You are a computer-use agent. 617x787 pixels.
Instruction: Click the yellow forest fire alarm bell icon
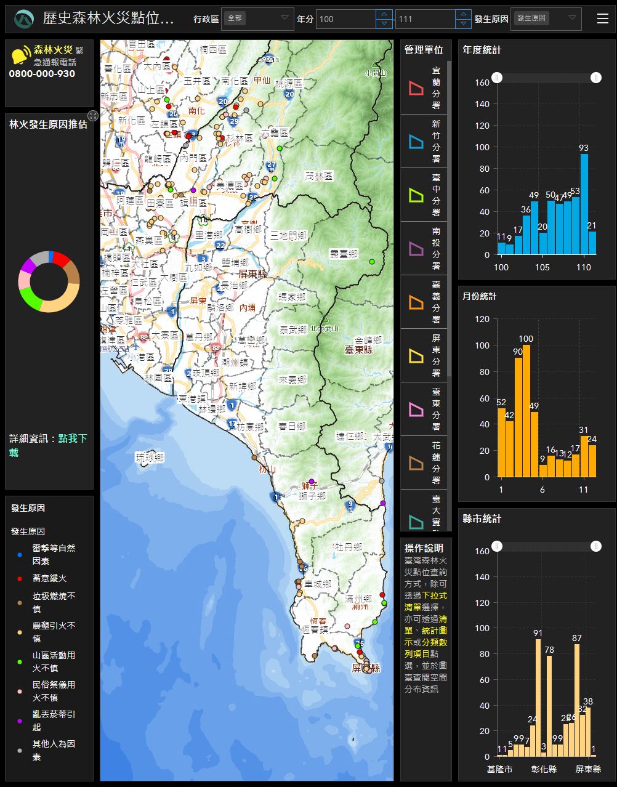(20, 55)
